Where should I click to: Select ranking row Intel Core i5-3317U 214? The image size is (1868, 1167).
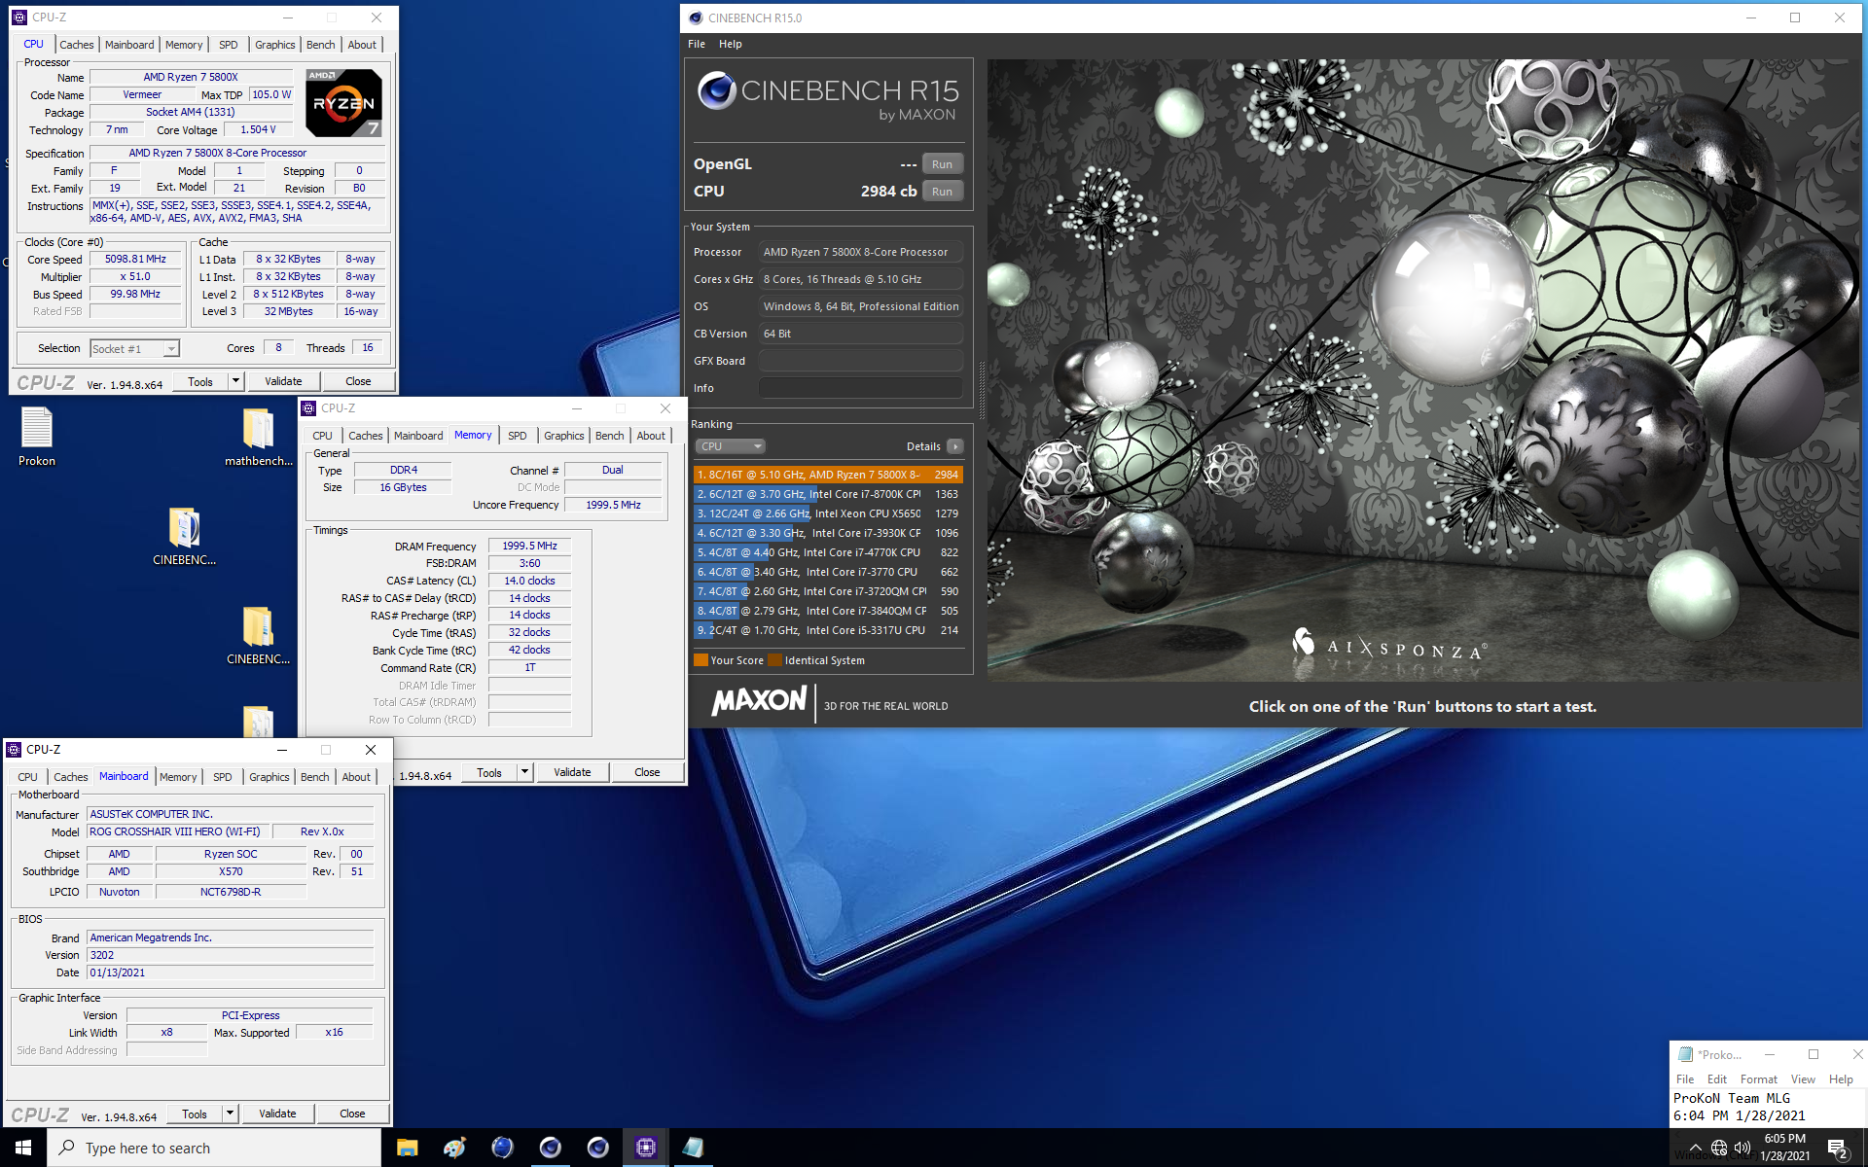point(828,630)
